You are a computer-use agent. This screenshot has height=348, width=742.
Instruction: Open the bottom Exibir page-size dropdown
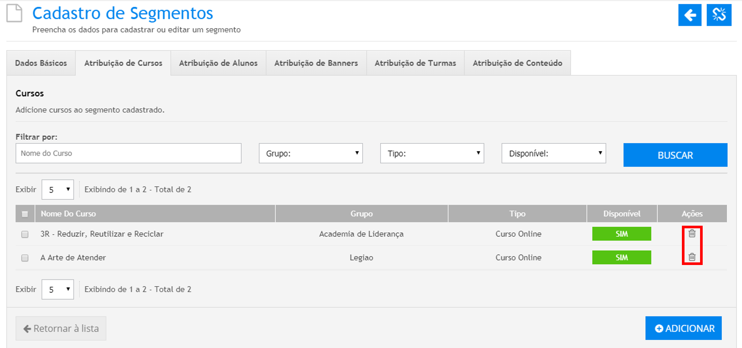point(58,289)
